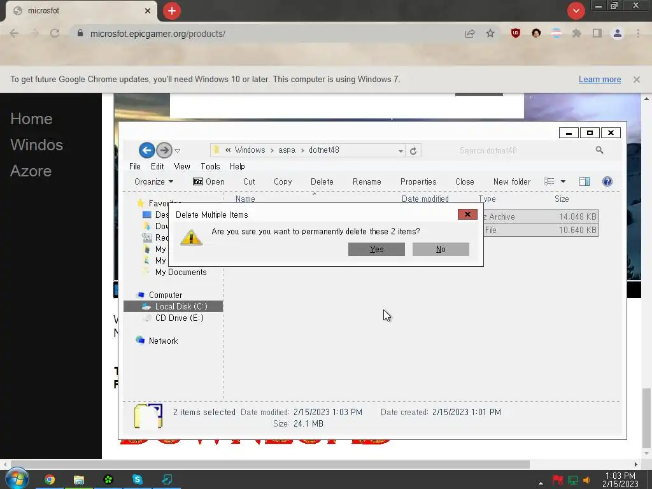
Task: Bookmark this page with the star
Action: 490,33
